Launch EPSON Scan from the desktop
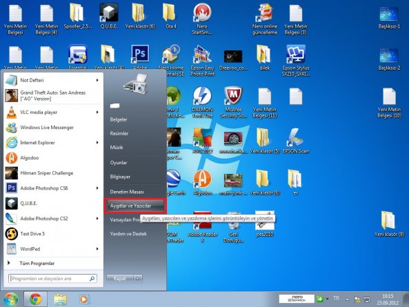The width and height of the screenshot is (409, 307). [x=295, y=141]
